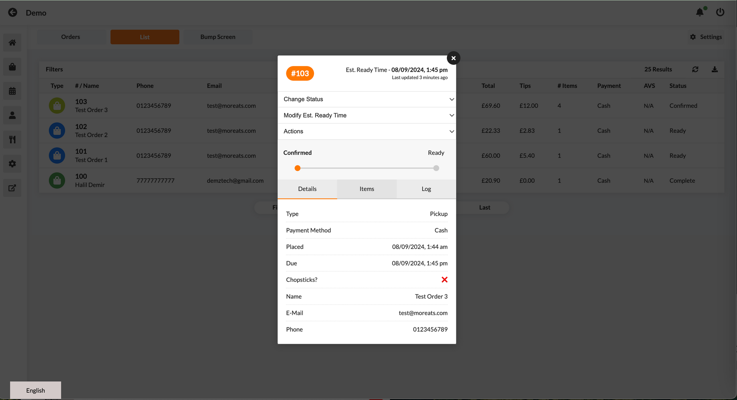Click the English language selector
The image size is (737, 400).
[x=35, y=390]
